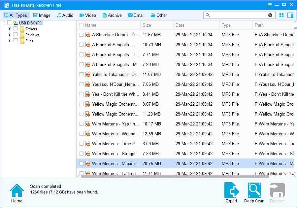Screen dimensions: 297x208
Task: Click MP3 icon of Wim Mertens - Struggl
Action: (x=88, y=154)
